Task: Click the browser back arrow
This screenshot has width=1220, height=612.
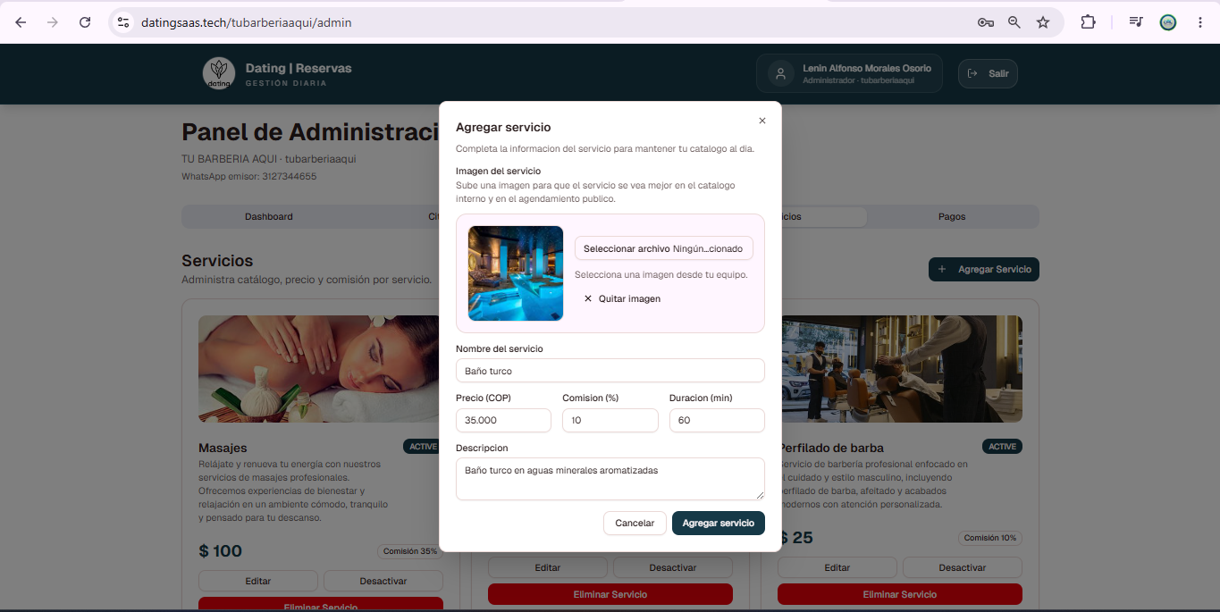Action: [21, 22]
